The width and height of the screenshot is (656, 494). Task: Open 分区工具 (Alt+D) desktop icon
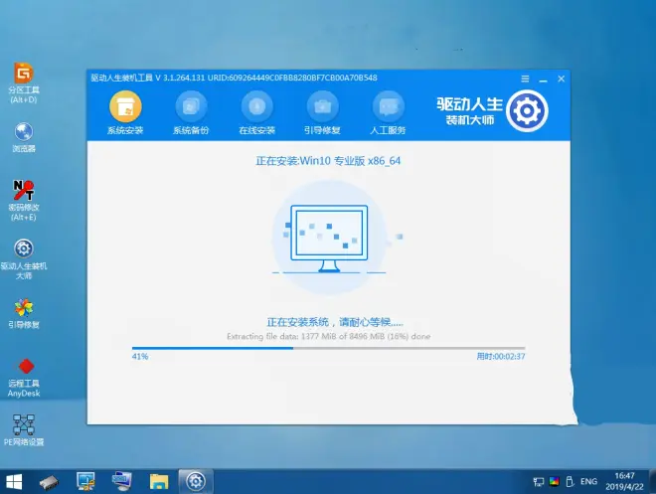point(24,82)
